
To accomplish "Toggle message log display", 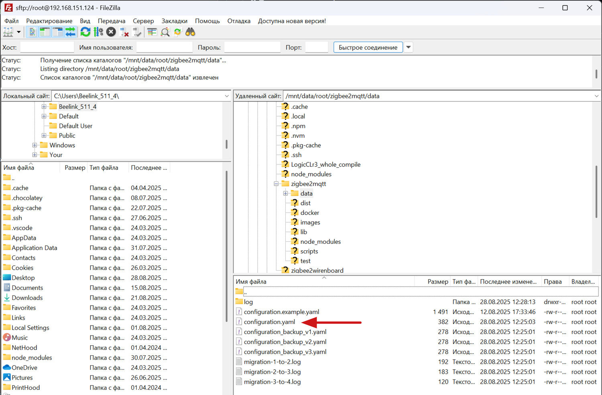I will (x=33, y=32).
